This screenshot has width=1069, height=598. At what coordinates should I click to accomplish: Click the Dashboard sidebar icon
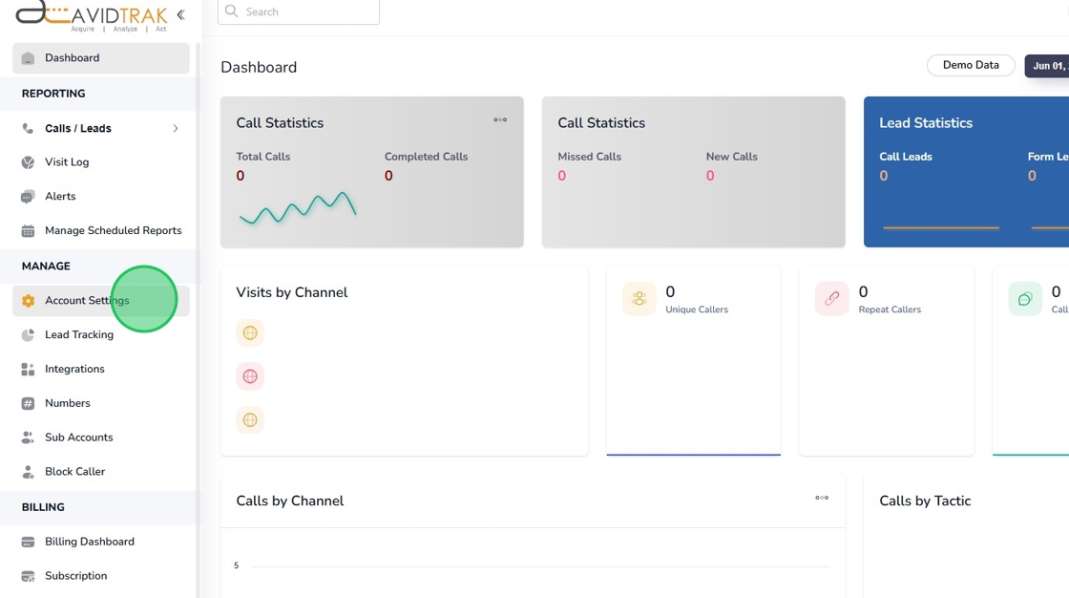click(28, 58)
